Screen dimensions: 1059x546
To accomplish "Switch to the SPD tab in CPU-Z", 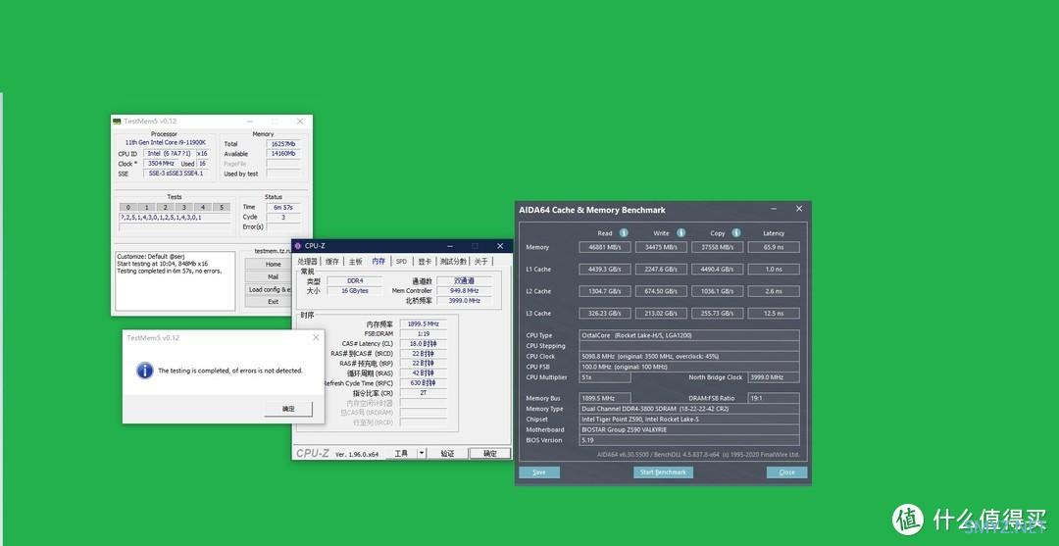I will click(x=401, y=261).
